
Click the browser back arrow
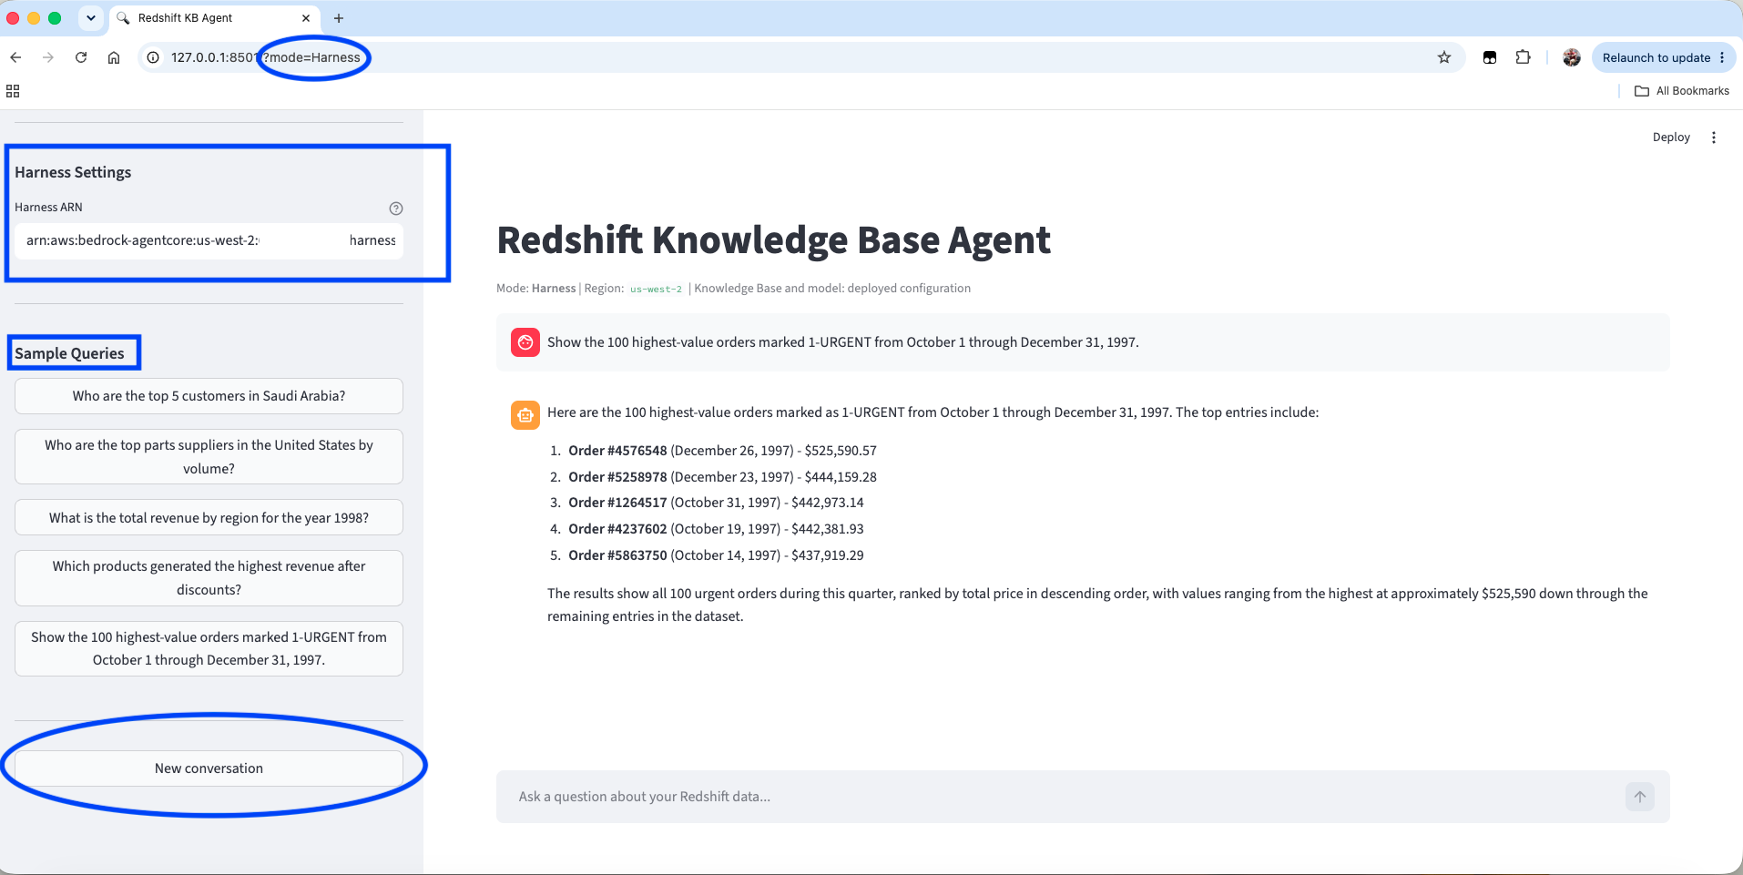15,57
